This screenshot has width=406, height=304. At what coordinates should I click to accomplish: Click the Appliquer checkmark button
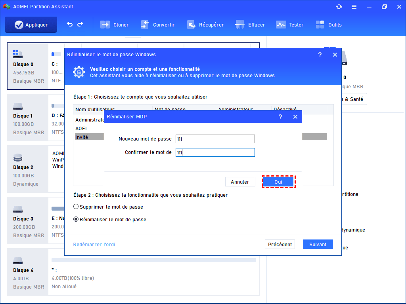[31, 25]
